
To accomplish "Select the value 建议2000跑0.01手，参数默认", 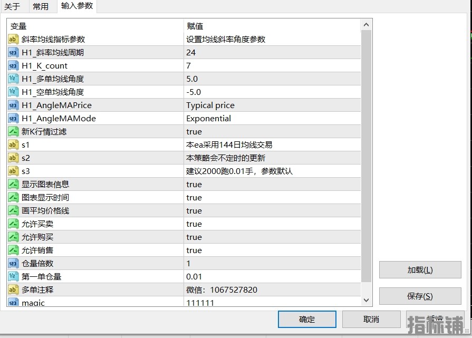I will [x=272, y=171].
